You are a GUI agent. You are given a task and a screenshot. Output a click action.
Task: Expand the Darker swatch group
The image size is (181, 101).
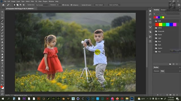154,48
